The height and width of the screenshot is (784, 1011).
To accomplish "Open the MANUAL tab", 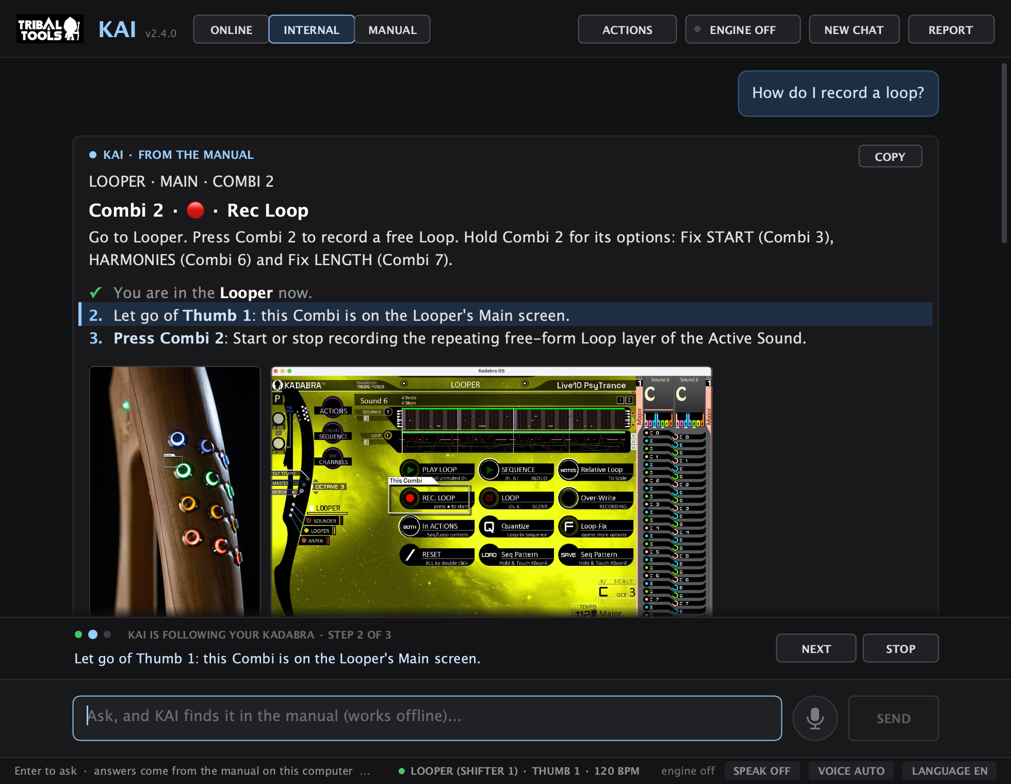I will click(392, 29).
